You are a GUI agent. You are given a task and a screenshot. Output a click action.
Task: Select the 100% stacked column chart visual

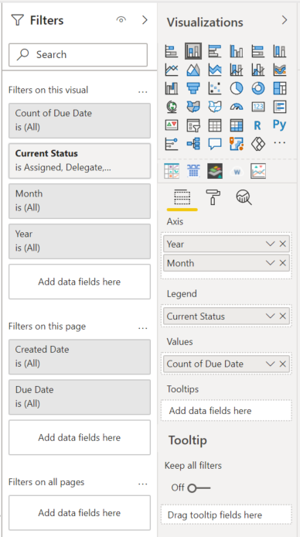279,51
